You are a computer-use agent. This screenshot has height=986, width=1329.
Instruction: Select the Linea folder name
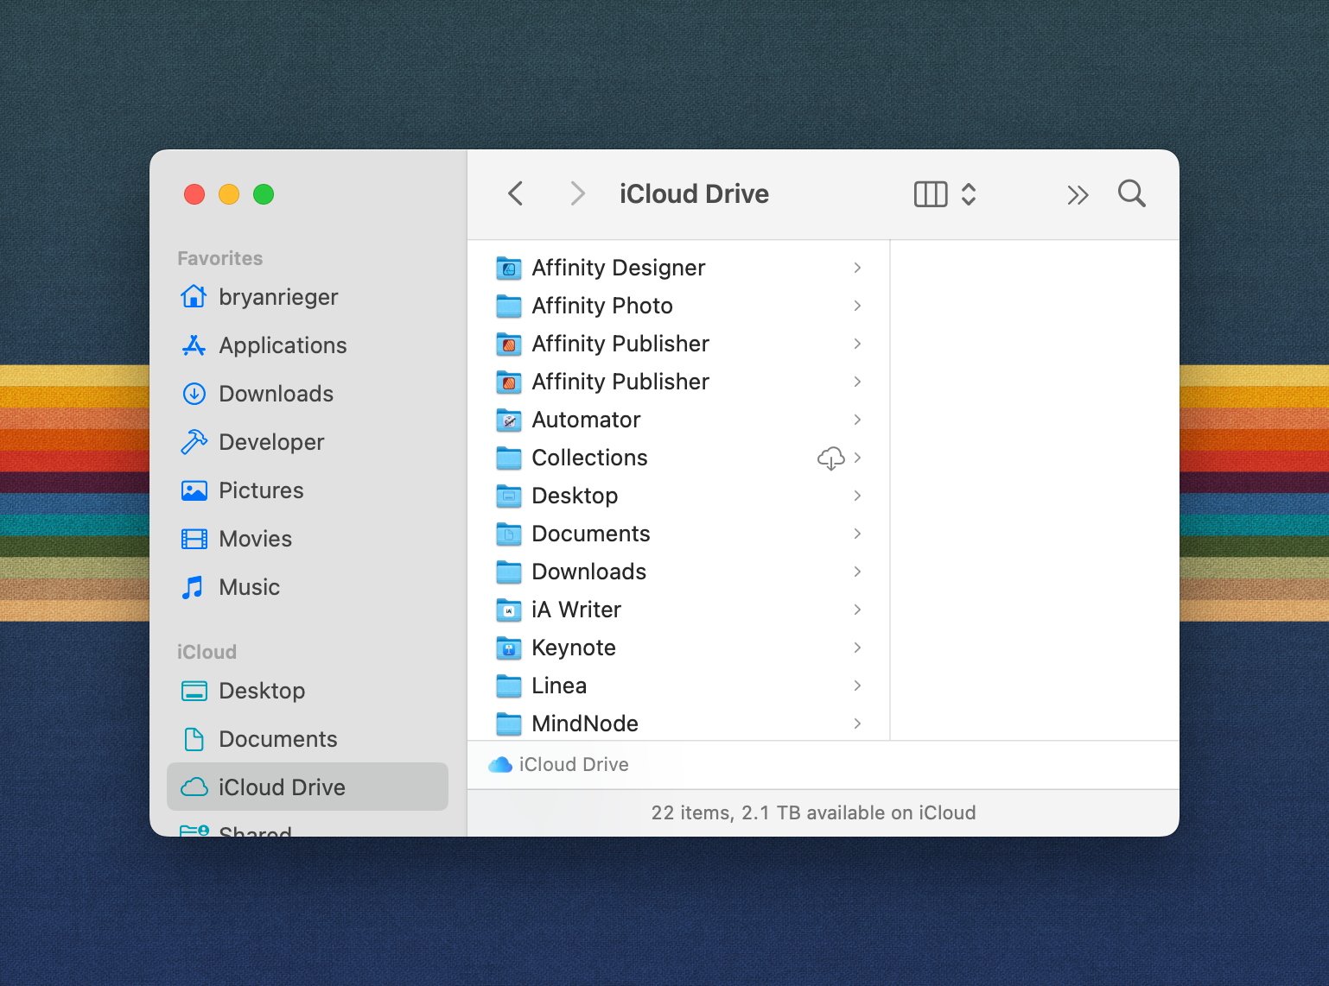[x=559, y=686]
